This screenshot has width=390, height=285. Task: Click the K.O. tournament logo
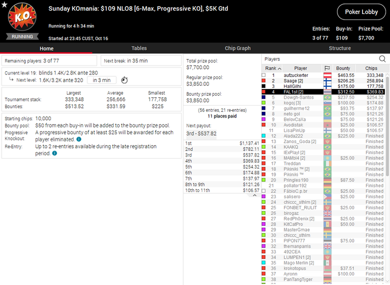point(22,17)
